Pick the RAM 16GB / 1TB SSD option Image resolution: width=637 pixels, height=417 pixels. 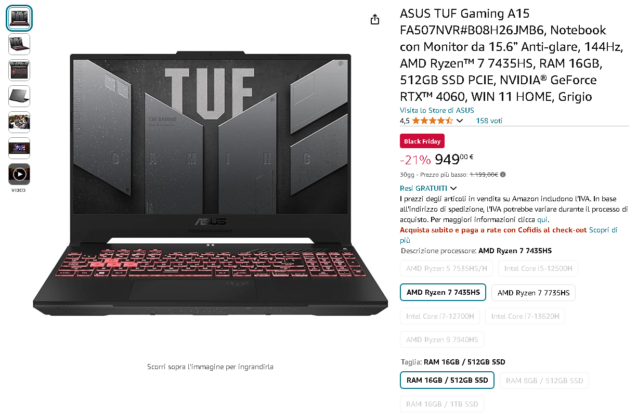442,404
